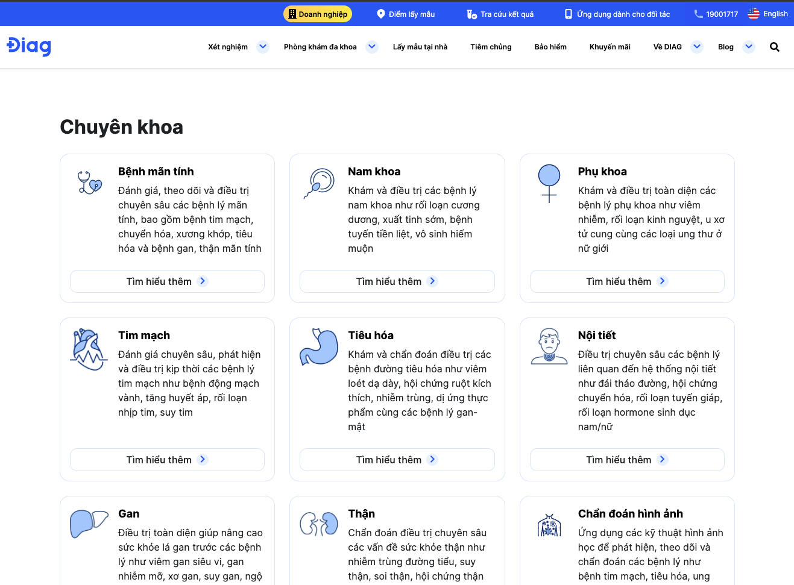
Task: Click Tìm hiểu thêm under Nam khoa
Action: [397, 281]
